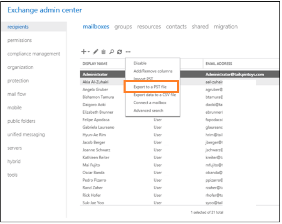Choose Connect a mailbox
282x224 pixels.
[x=150, y=102]
